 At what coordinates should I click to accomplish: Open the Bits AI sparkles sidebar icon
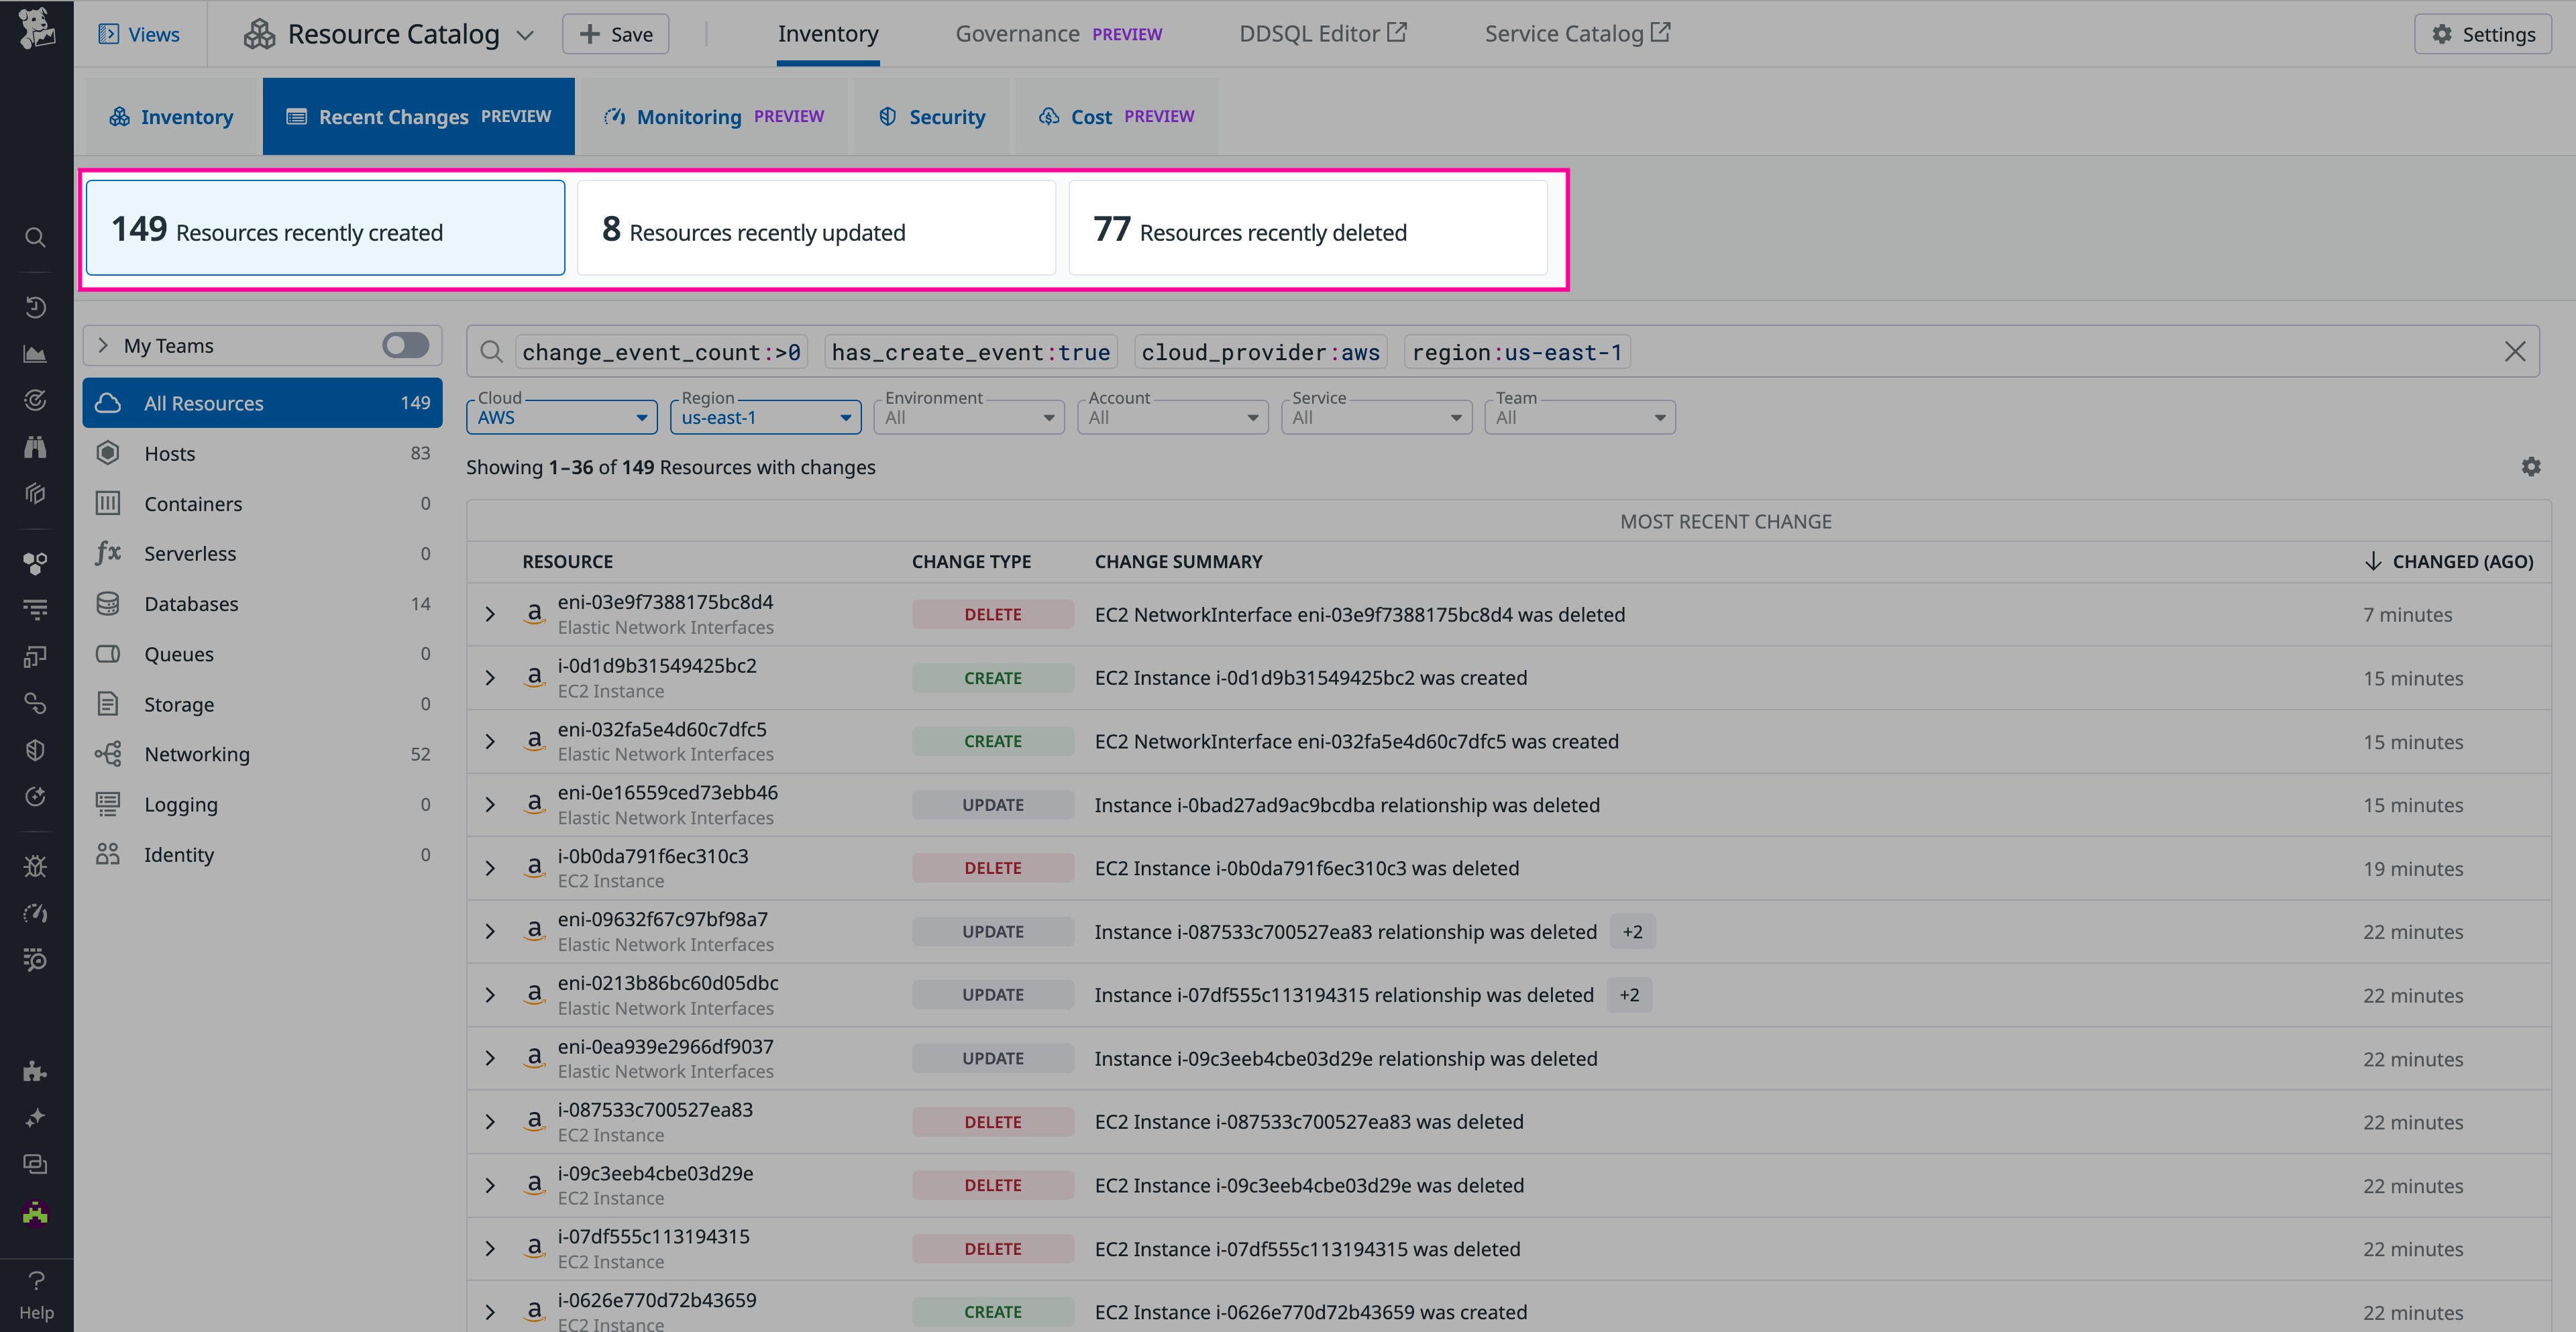[35, 1118]
